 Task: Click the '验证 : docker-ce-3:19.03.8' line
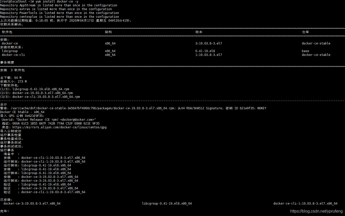click(x=41, y=188)
